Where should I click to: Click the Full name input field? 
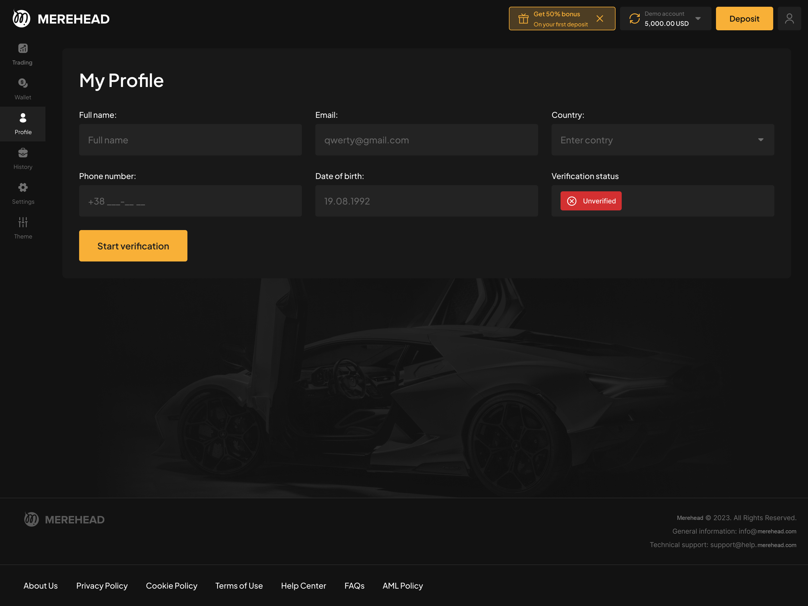click(190, 140)
